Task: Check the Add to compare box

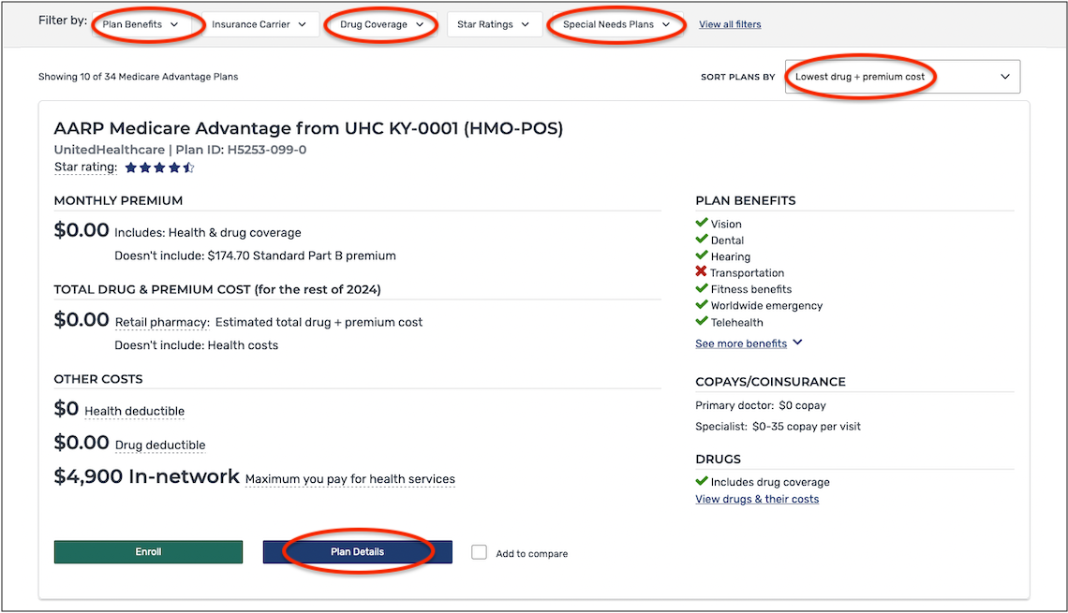Action: pos(479,552)
